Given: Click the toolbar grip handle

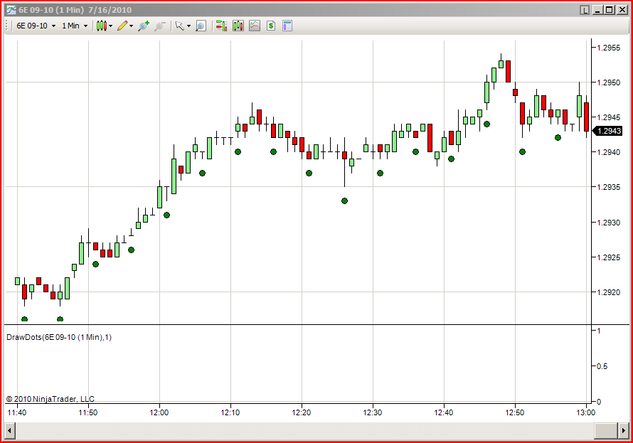Looking at the screenshot, I should click(x=7, y=26).
